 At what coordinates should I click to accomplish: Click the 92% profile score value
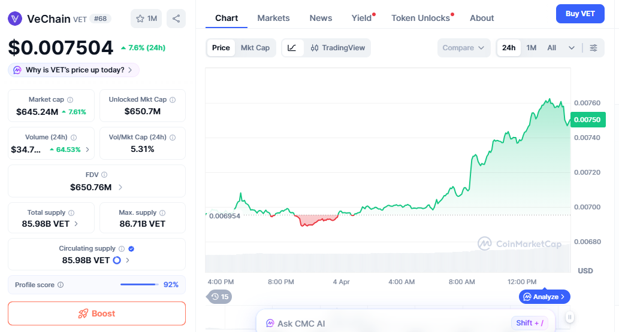(x=171, y=285)
